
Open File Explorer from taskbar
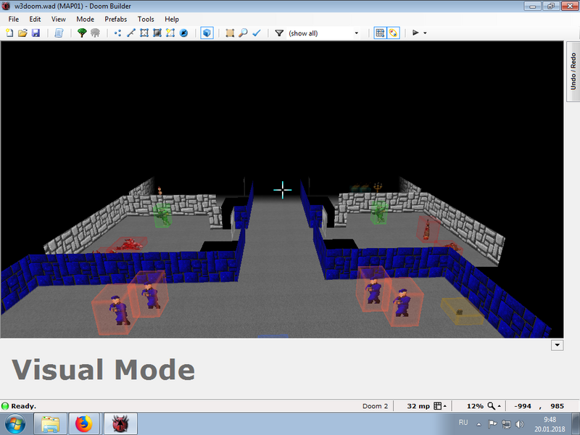(x=50, y=424)
